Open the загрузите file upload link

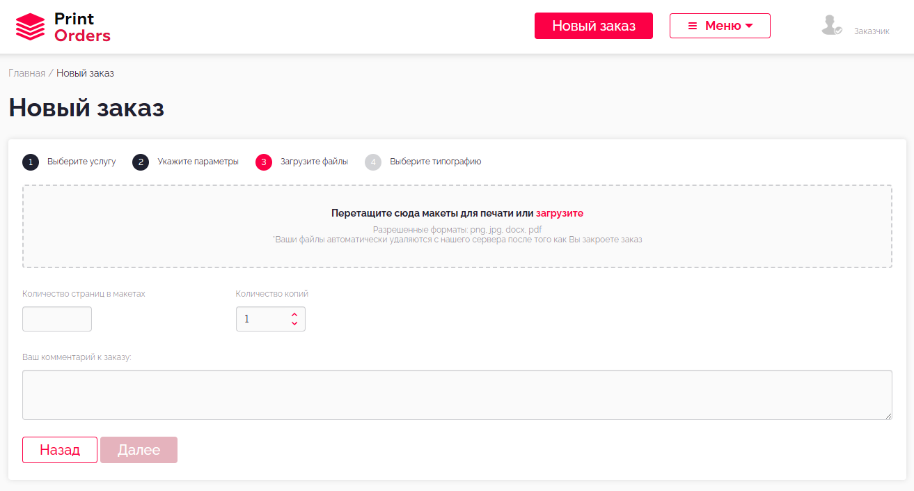[x=559, y=213]
